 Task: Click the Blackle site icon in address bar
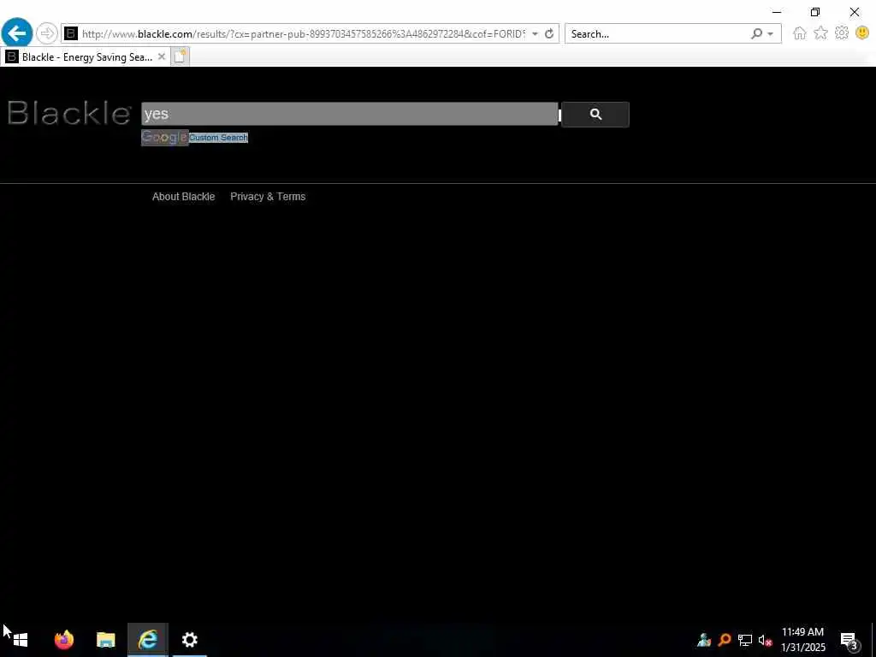70,33
